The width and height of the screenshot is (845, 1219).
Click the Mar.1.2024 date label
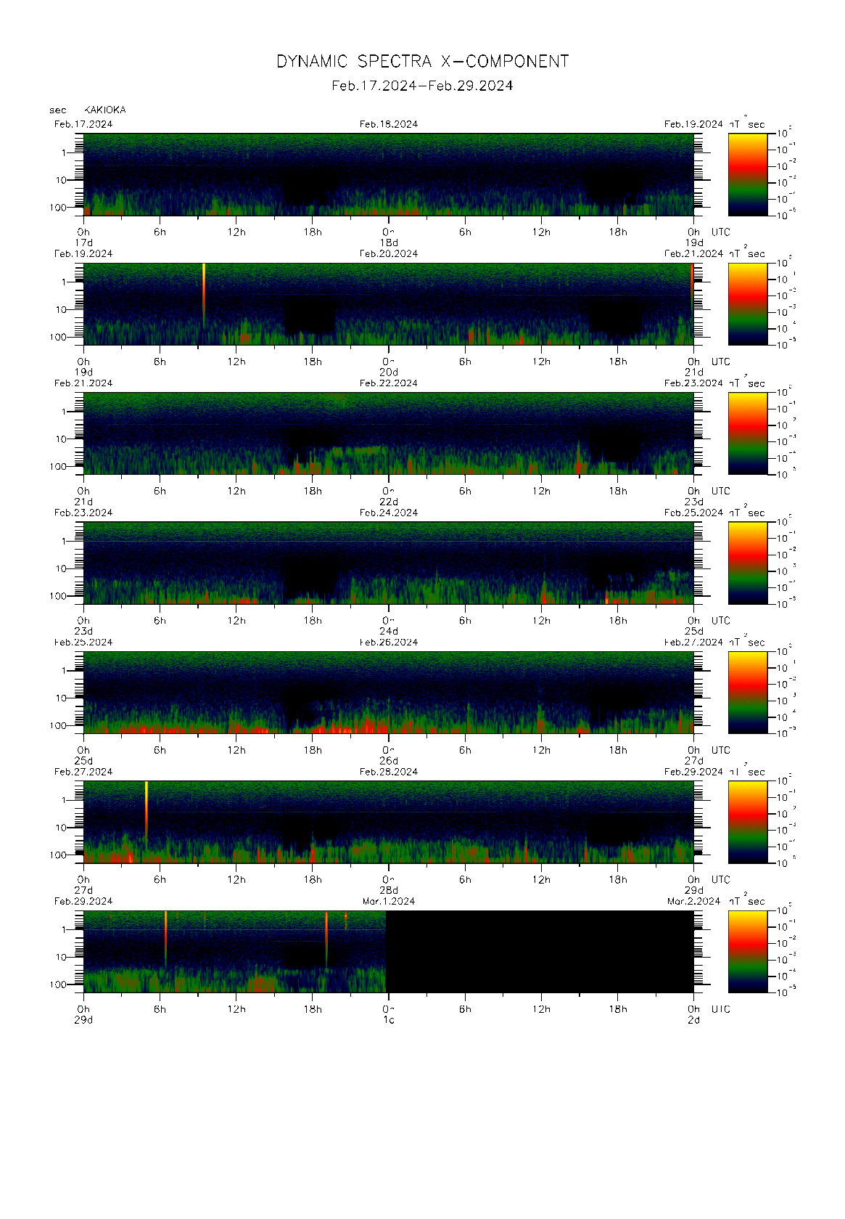pos(389,901)
